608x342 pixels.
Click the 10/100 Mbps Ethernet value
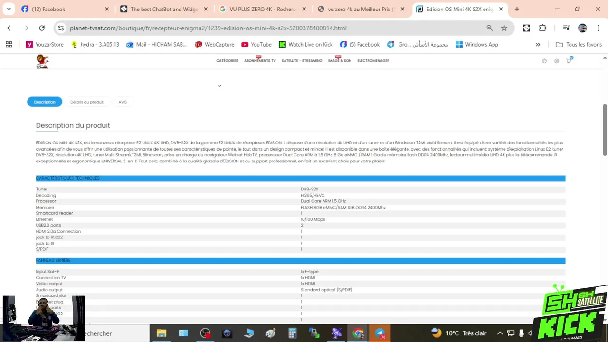[x=313, y=219]
